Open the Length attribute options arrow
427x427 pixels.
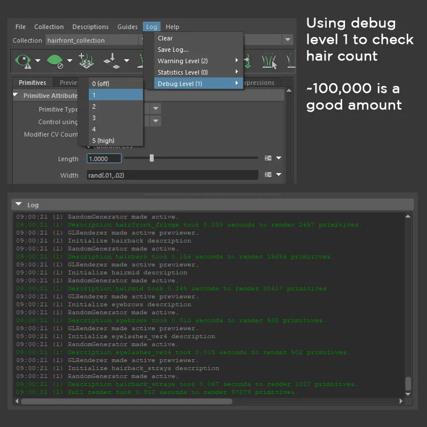pos(278,158)
